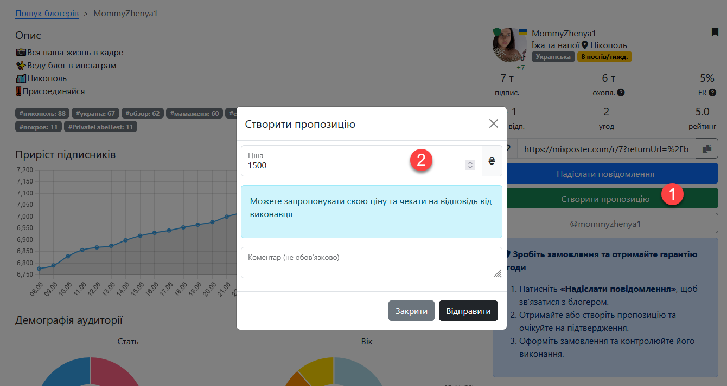Click the blue info message about offering price

pos(372,212)
